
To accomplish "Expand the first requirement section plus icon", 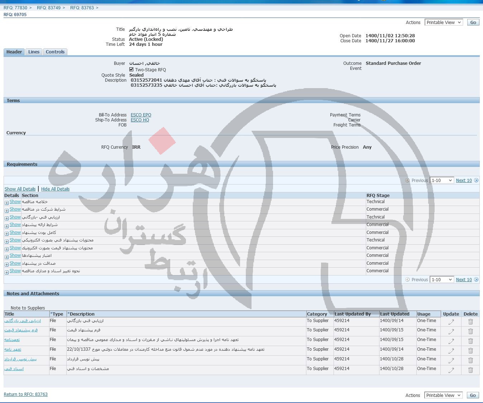I will 6,203.
